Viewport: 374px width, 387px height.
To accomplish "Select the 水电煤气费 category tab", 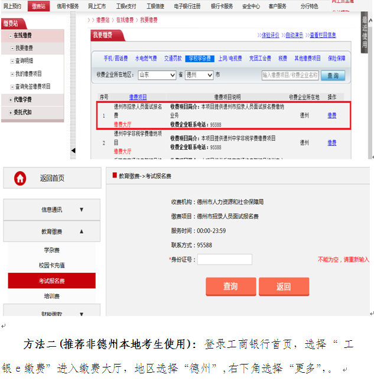I will tap(146, 59).
